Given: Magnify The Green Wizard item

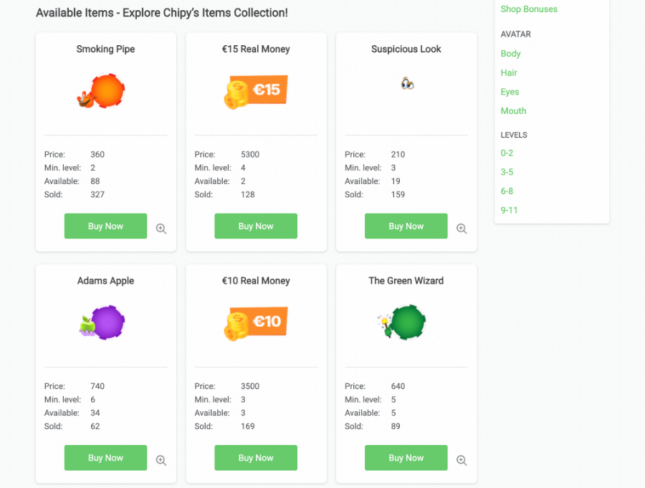Looking at the screenshot, I should click(462, 461).
